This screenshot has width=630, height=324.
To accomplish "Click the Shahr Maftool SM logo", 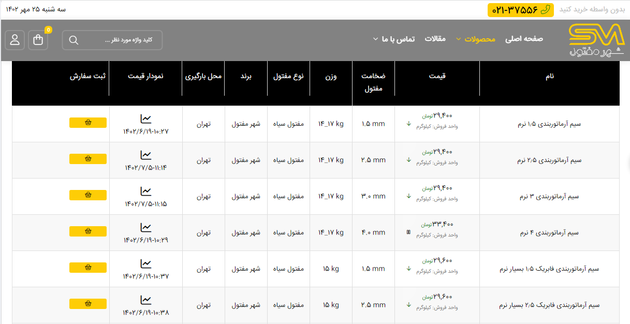I will (596, 40).
